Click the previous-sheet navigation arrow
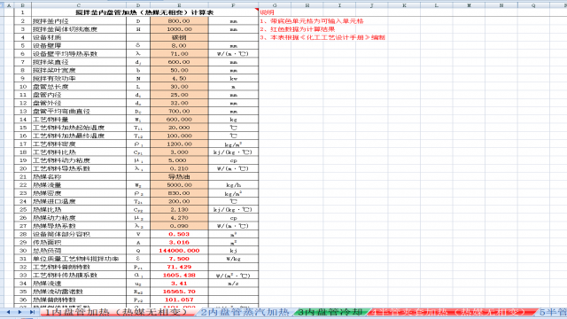 [x=8, y=312]
